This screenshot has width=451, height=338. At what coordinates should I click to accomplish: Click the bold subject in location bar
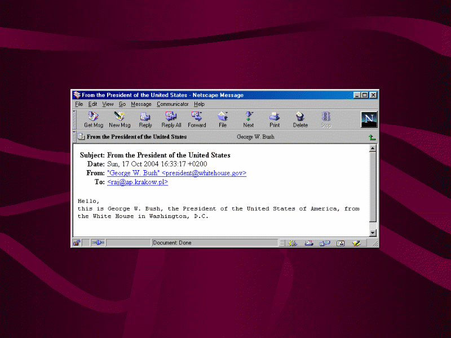[x=136, y=137]
